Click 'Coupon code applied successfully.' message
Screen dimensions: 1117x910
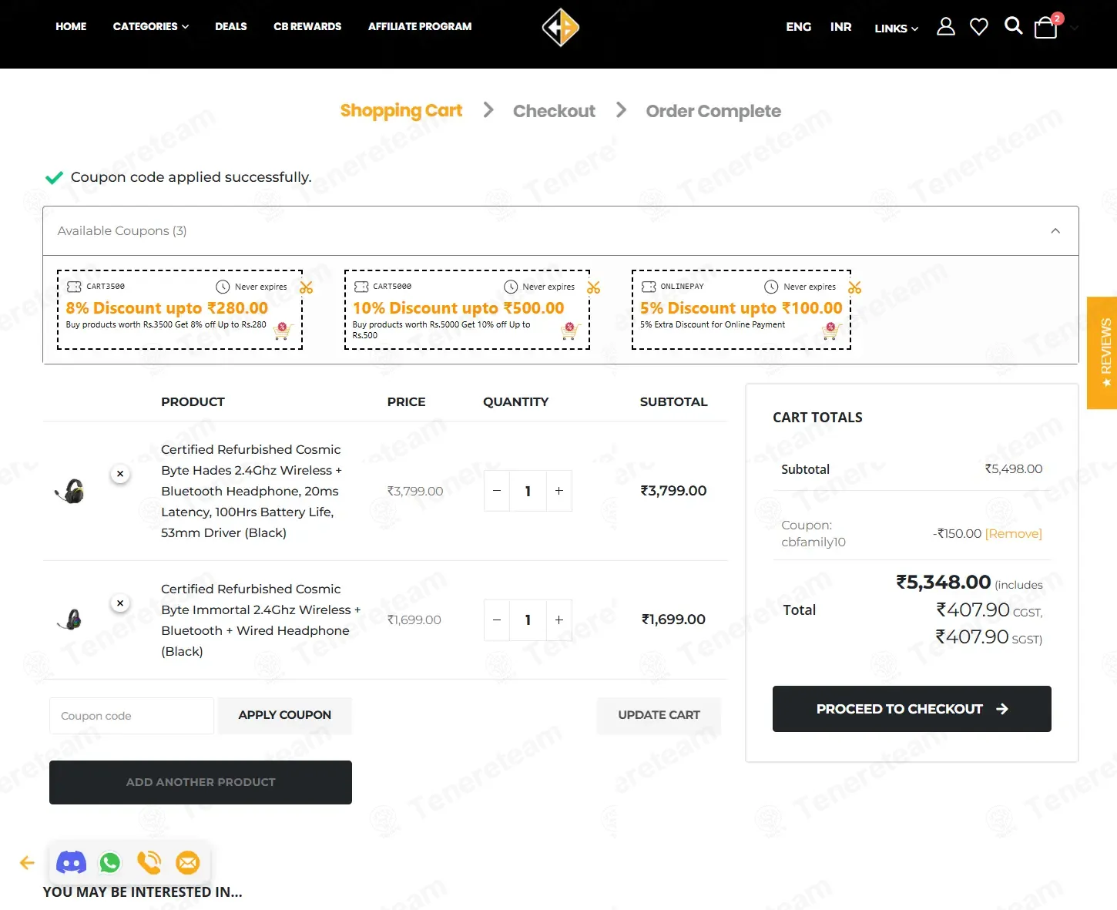click(191, 177)
